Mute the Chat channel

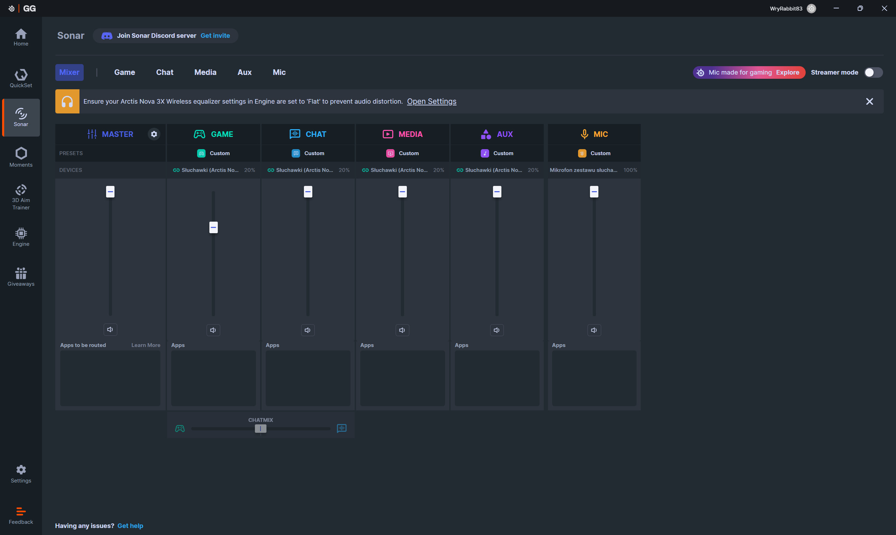coord(308,330)
